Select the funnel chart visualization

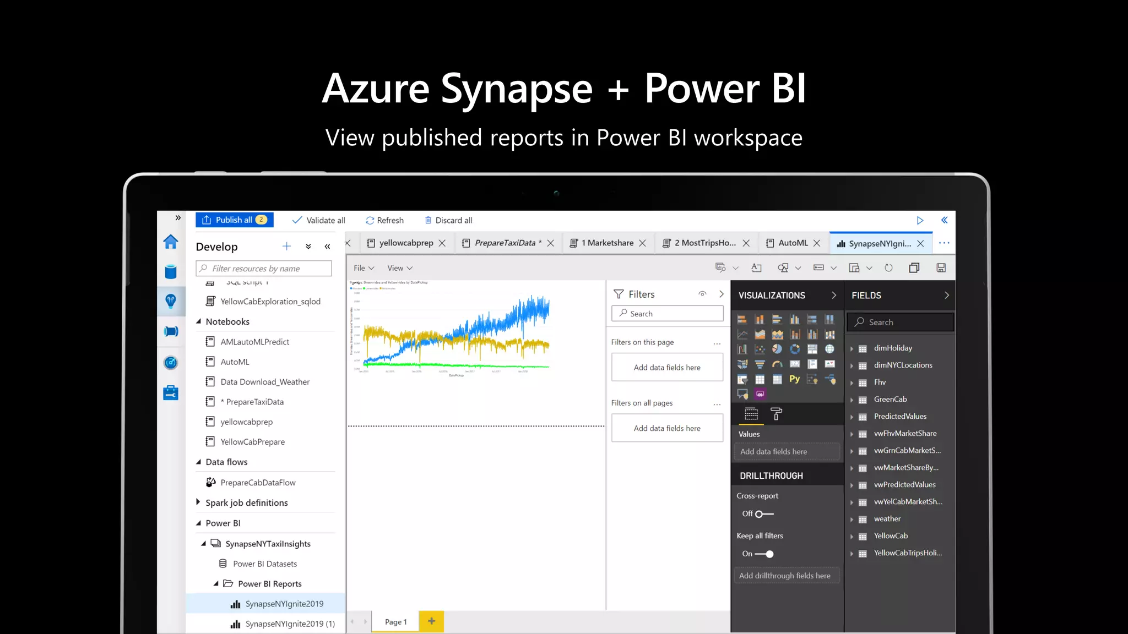tap(760, 364)
